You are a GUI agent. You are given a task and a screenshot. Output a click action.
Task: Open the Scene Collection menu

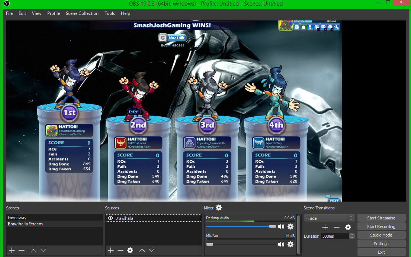pyautogui.click(x=82, y=13)
